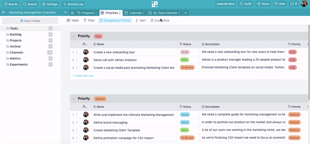The height and width of the screenshot is (144, 310).
Task: Click To Do status of onboarding tour
Action: coord(185,52)
